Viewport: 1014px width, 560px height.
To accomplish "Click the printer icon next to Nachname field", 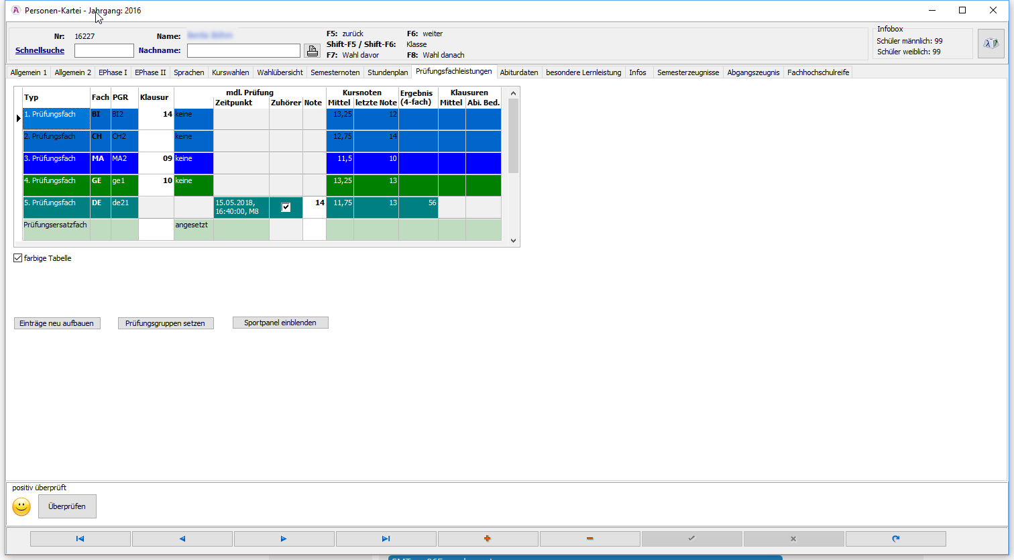I will (312, 50).
